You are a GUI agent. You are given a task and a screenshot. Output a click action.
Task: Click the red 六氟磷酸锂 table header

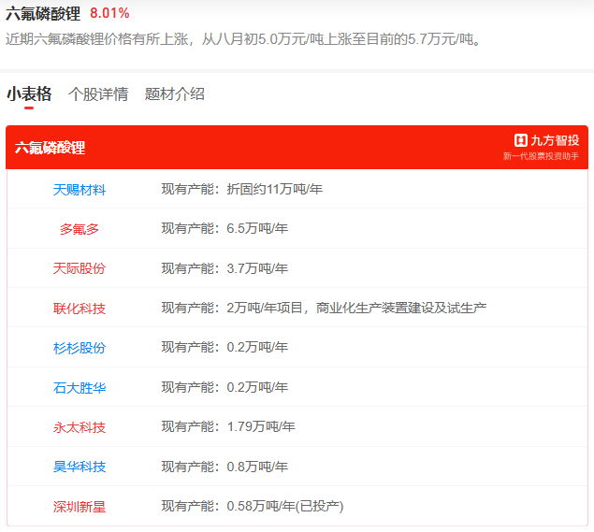(51, 148)
